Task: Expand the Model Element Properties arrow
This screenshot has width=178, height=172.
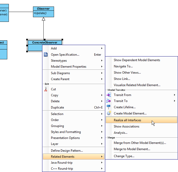Action: click(102, 67)
